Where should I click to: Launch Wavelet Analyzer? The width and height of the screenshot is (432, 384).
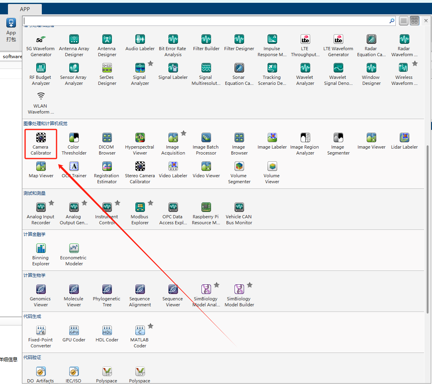click(305, 74)
